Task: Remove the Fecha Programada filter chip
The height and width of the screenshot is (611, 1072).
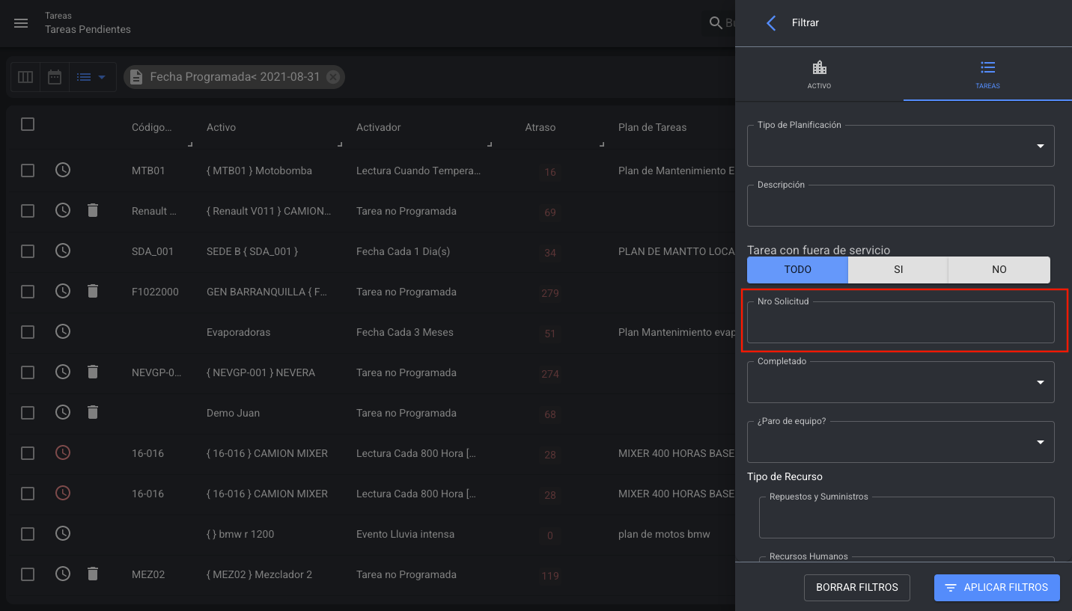Action: tap(333, 77)
